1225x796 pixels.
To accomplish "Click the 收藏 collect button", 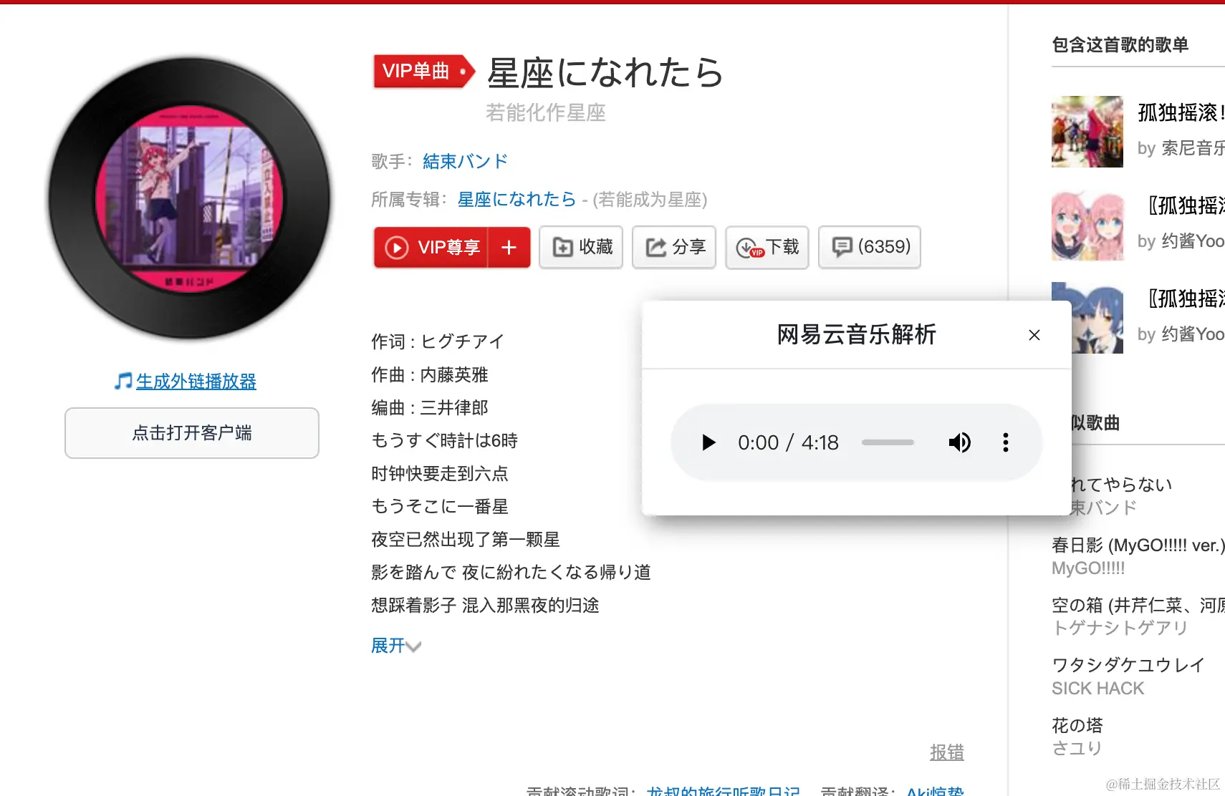I will (581, 248).
